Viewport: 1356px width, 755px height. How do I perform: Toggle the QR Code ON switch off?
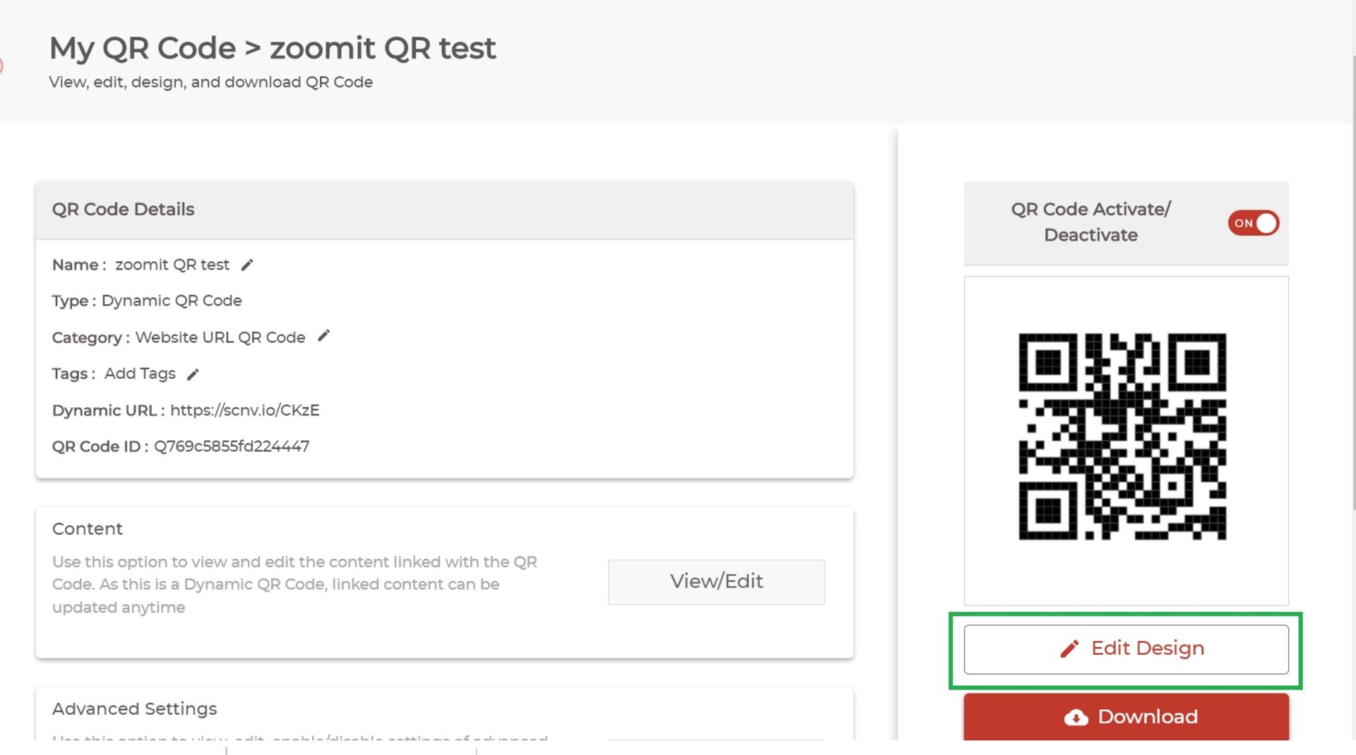pos(1253,223)
